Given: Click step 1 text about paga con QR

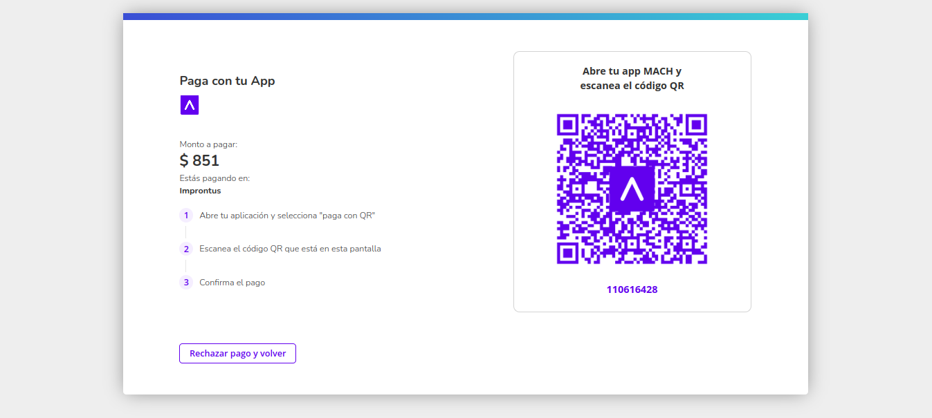Looking at the screenshot, I should tap(287, 216).
